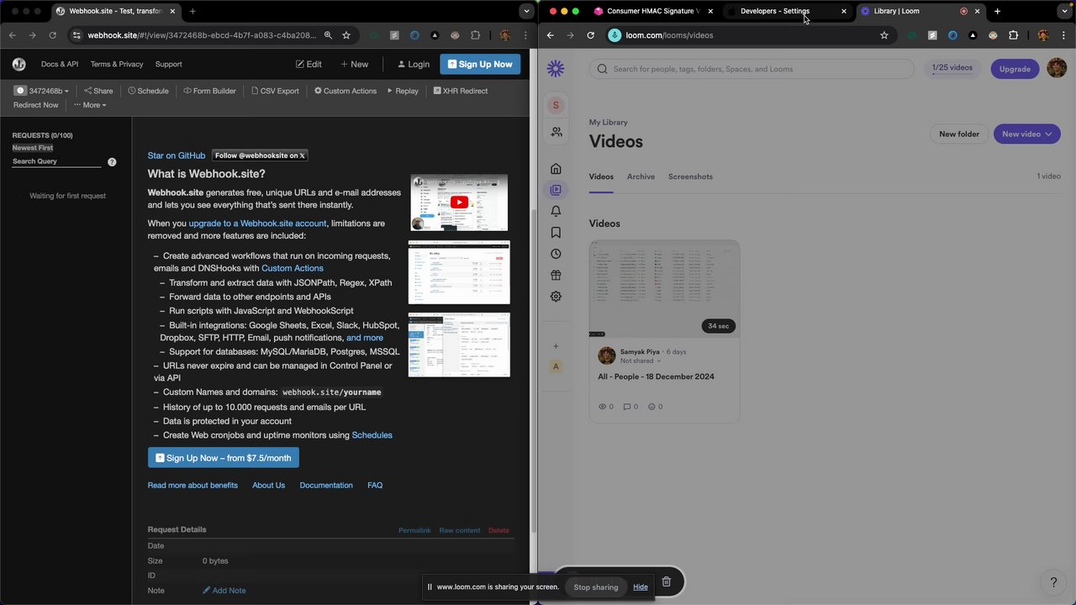Reload the webhook.site browser page
The image size is (1076, 605).
pyautogui.click(x=52, y=35)
